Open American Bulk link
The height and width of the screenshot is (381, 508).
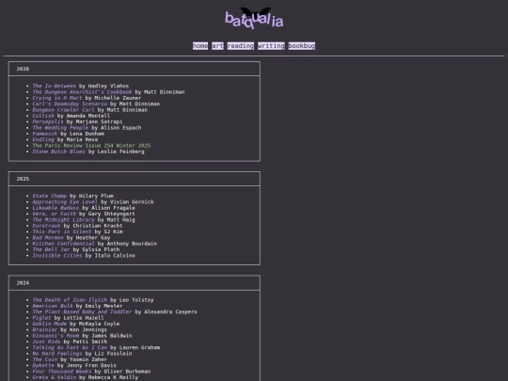point(53,306)
